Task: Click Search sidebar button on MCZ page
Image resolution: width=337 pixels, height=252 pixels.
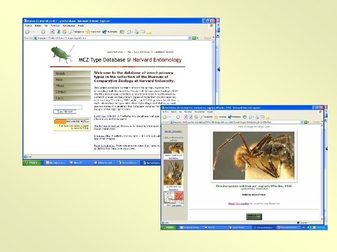Action: (72, 73)
